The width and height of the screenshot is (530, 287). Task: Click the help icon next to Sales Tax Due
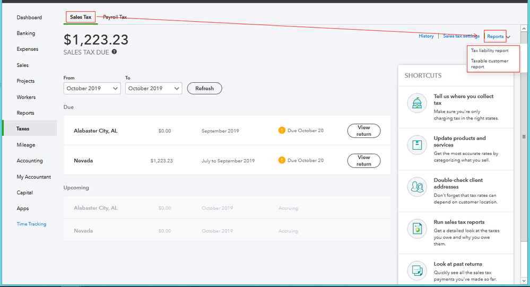tap(114, 51)
